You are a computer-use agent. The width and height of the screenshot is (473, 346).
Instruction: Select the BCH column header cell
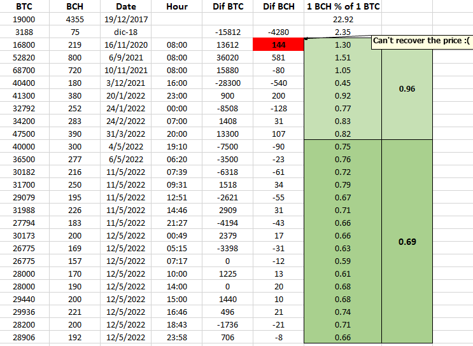75,6
